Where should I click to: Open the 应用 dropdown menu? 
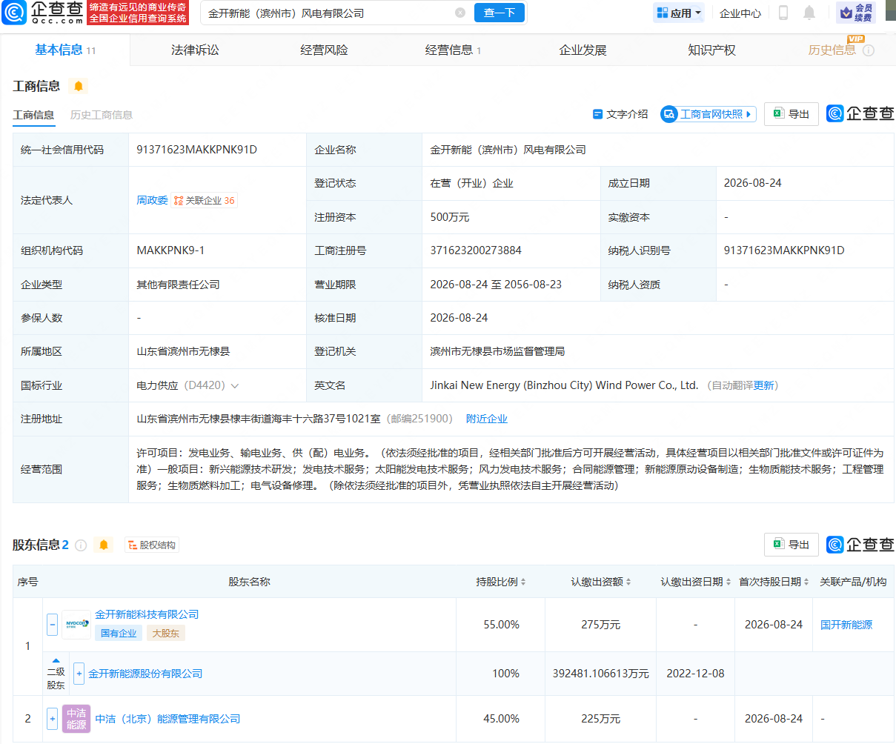point(679,13)
